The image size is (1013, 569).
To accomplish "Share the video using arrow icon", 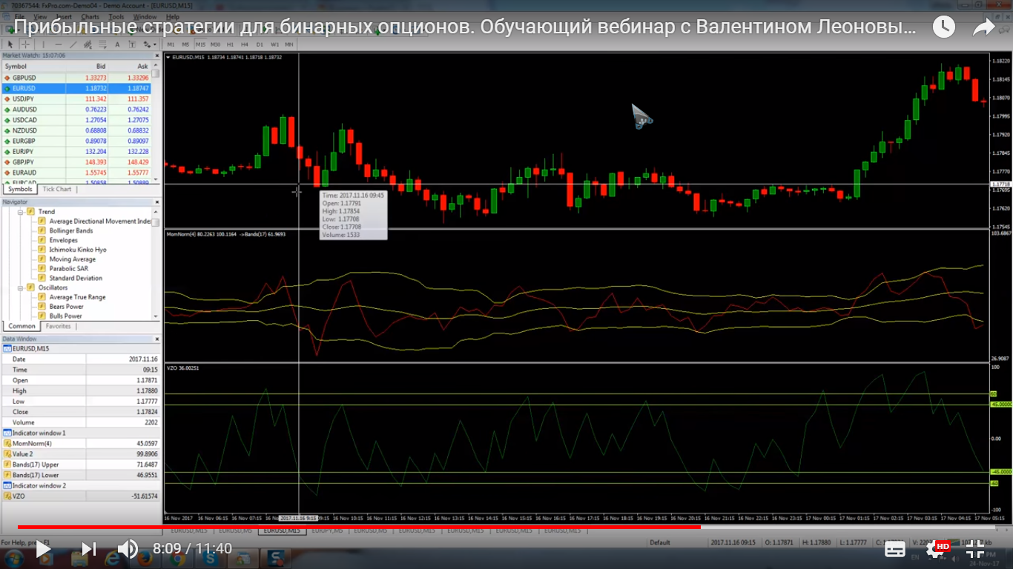I will [983, 28].
